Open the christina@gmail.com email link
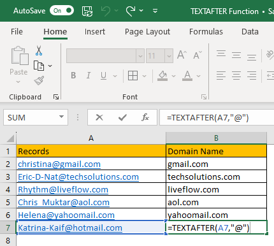The height and width of the screenshot is (246, 274). pos(59,164)
